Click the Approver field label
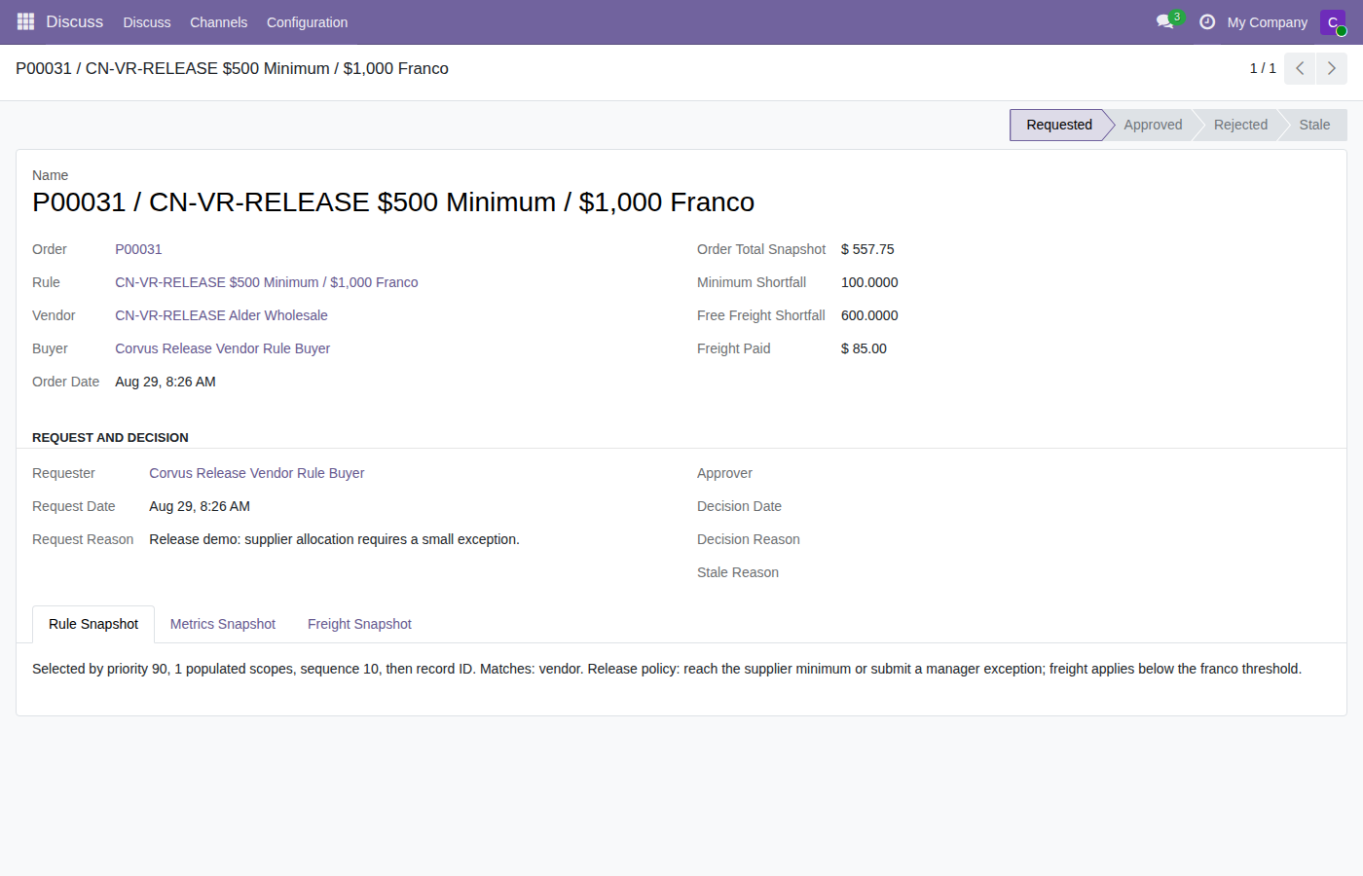Viewport: 1363px width, 876px height. pos(724,473)
